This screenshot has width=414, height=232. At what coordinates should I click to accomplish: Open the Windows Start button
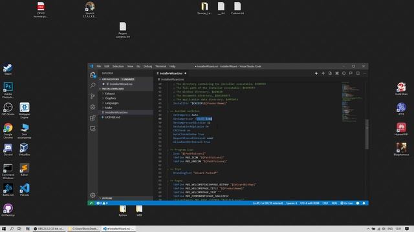click(x=4, y=229)
